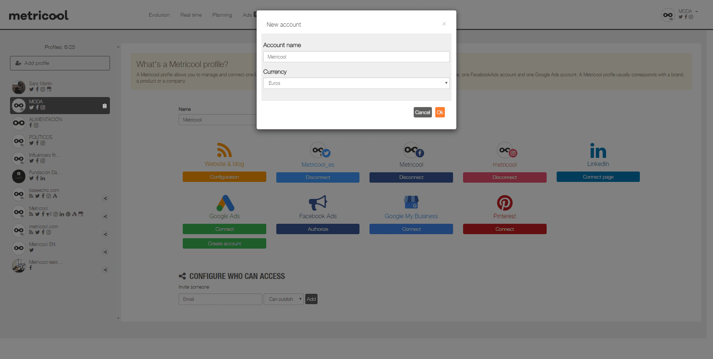
Task: Click the Facebook Ads megaphone icon
Action: [x=318, y=203]
